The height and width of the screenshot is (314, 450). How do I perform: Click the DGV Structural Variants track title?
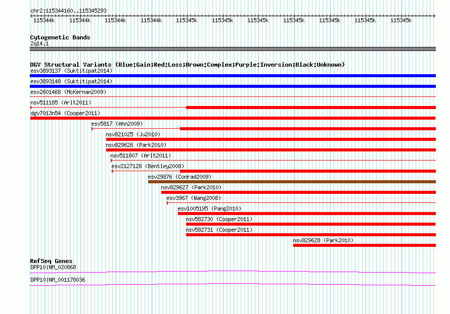pos(188,65)
